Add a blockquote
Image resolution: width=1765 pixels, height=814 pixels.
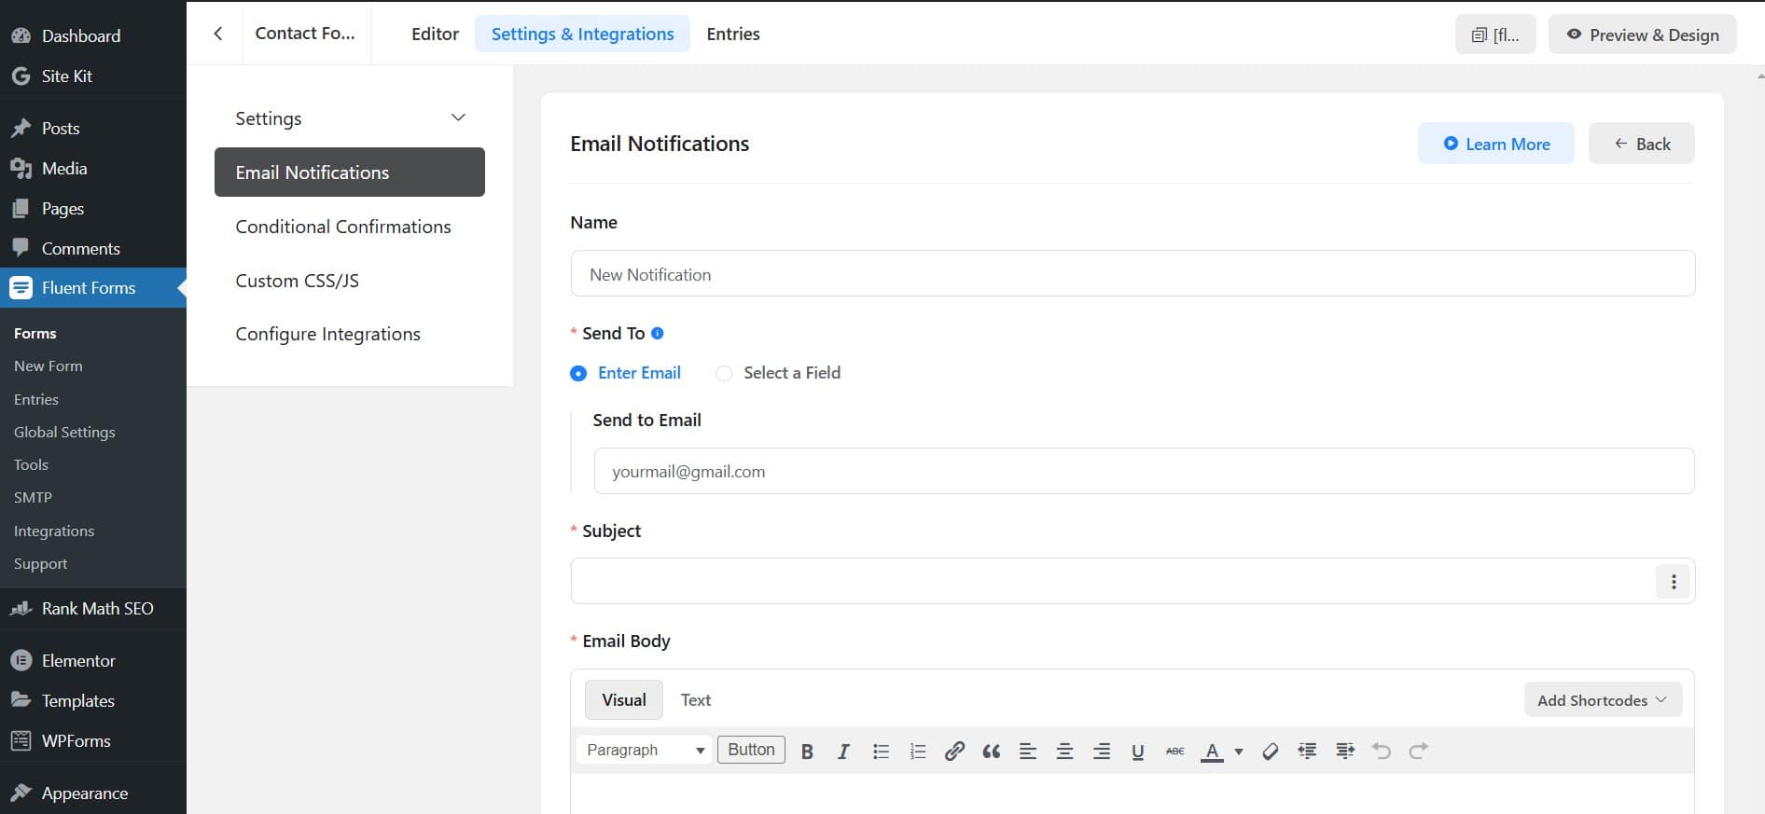tap(991, 751)
